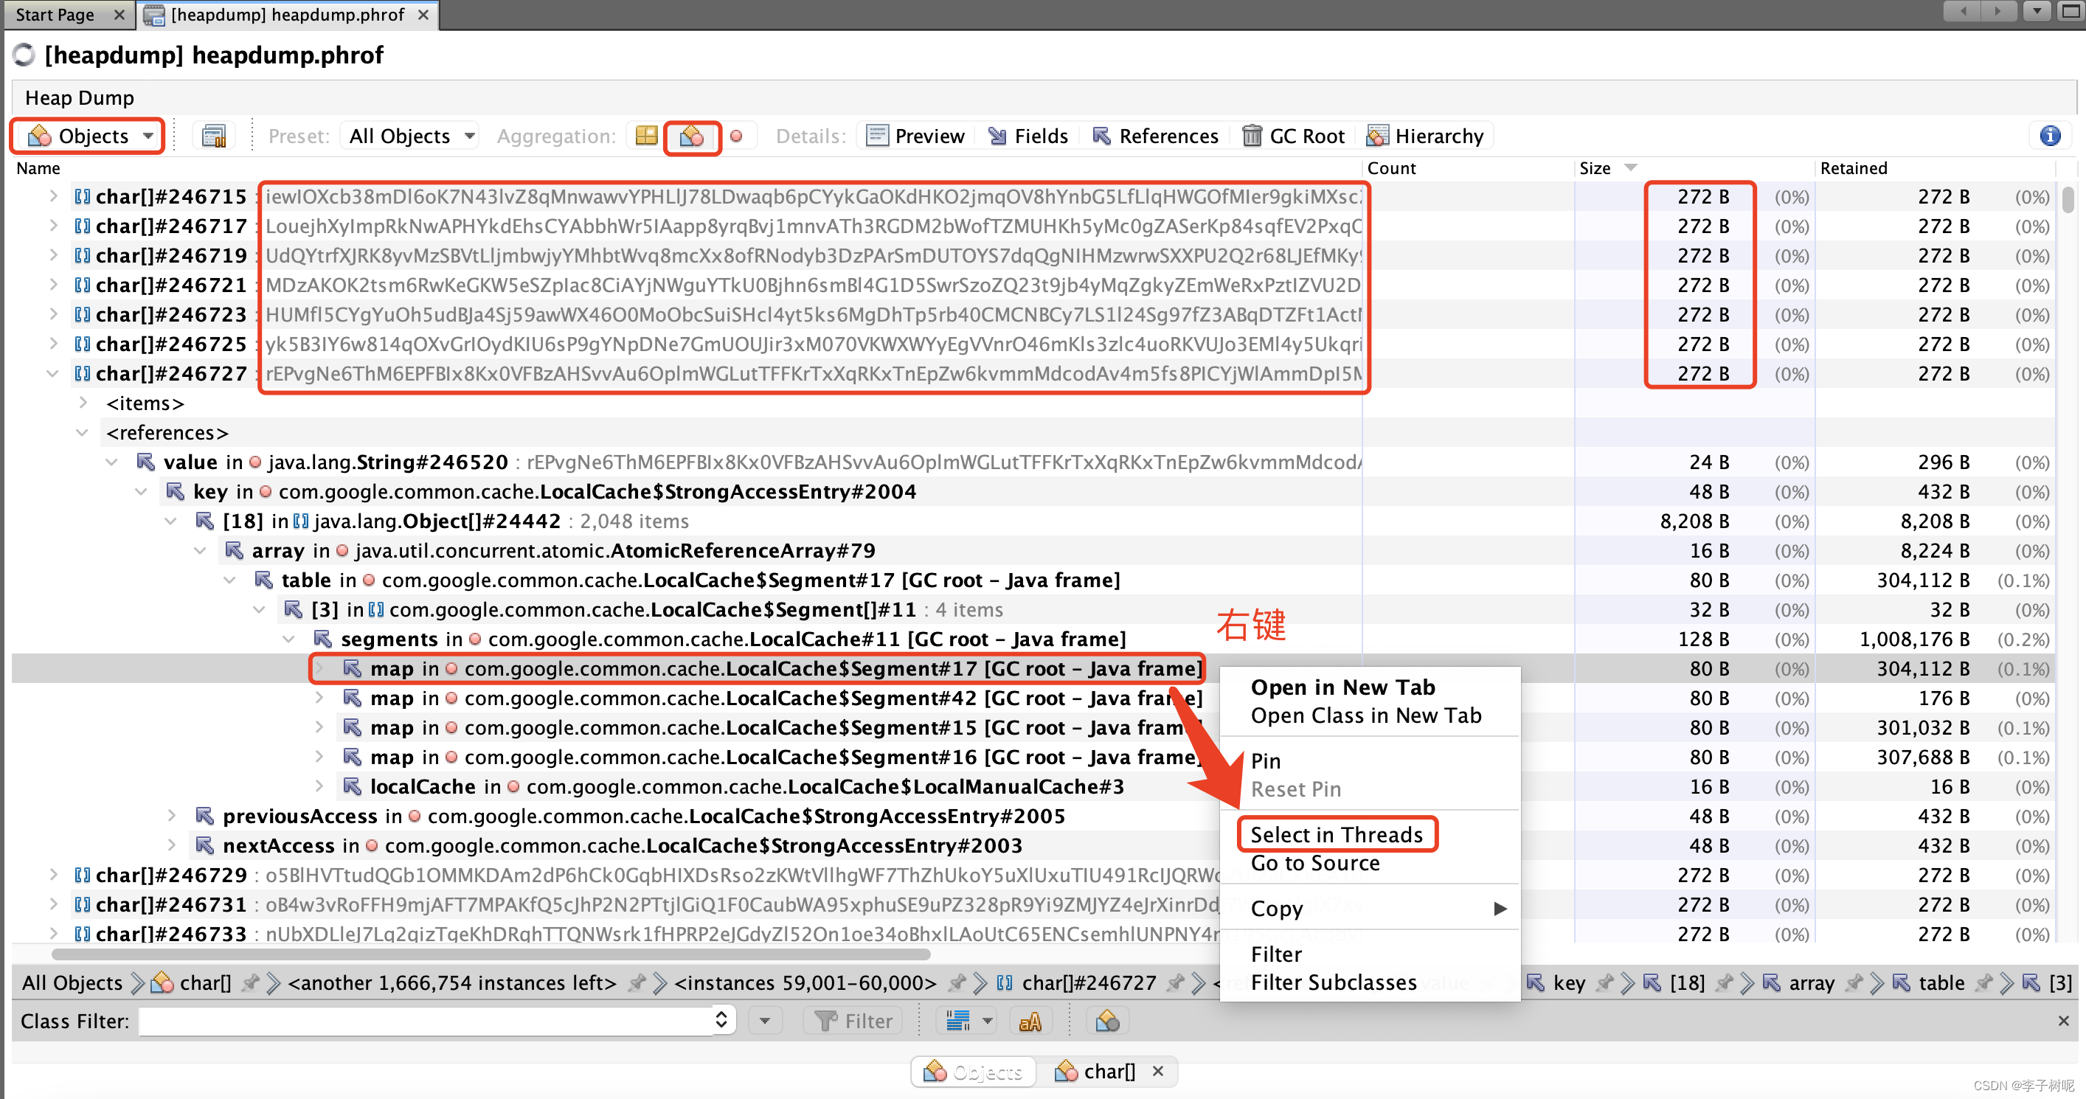Close the heapdump.phrof tab
Screen dimensions: 2086x1099
point(423,15)
